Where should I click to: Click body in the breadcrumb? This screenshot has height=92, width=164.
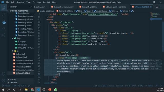pyautogui.click(x=89, y=11)
